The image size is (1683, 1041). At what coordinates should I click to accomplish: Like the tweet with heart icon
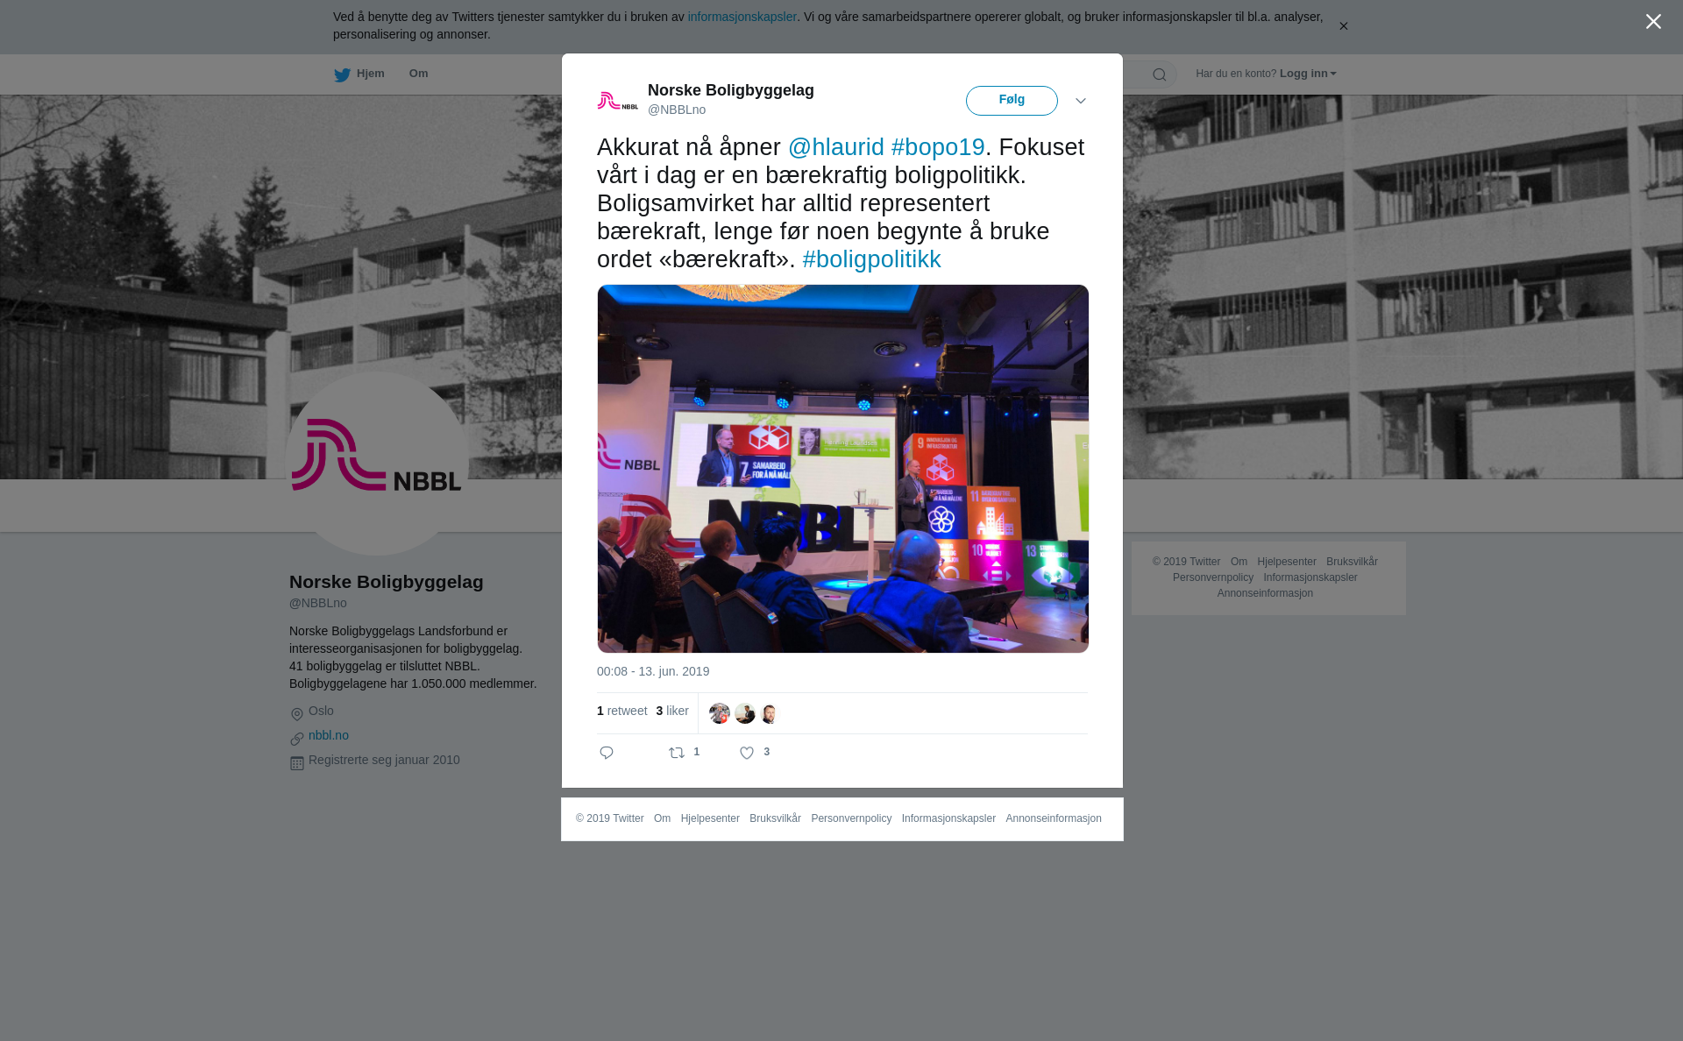[747, 753]
